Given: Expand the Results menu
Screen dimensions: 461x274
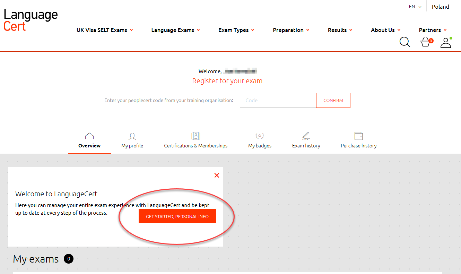Looking at the screenshot, I should click(340, 30).
